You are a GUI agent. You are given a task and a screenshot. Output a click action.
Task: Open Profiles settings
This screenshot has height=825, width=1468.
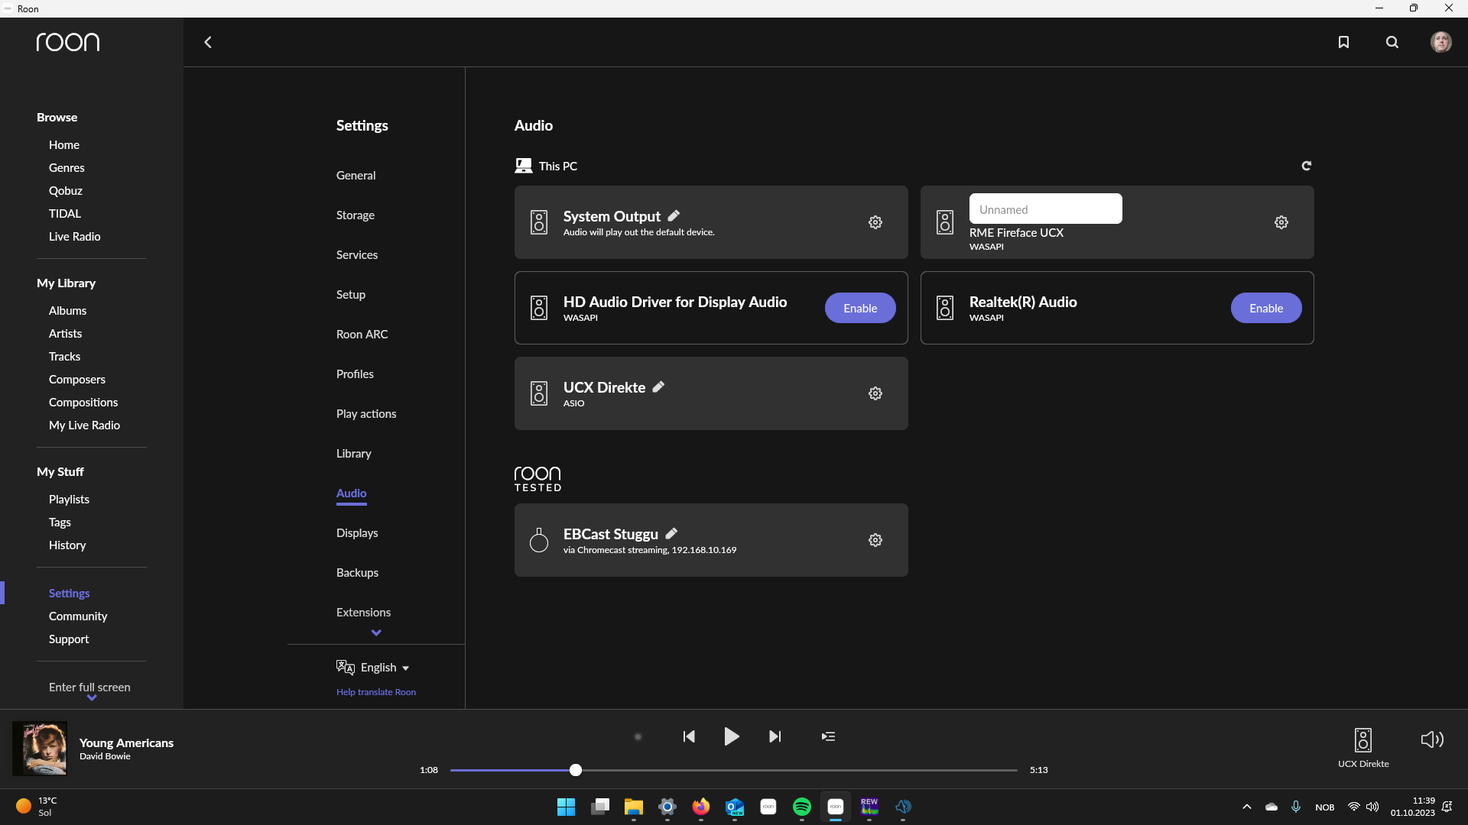(x=355, y=374)
